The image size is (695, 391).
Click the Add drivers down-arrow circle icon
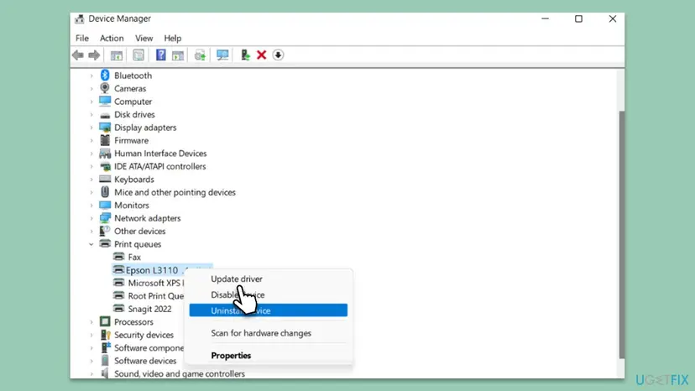(x=278, y=55)
